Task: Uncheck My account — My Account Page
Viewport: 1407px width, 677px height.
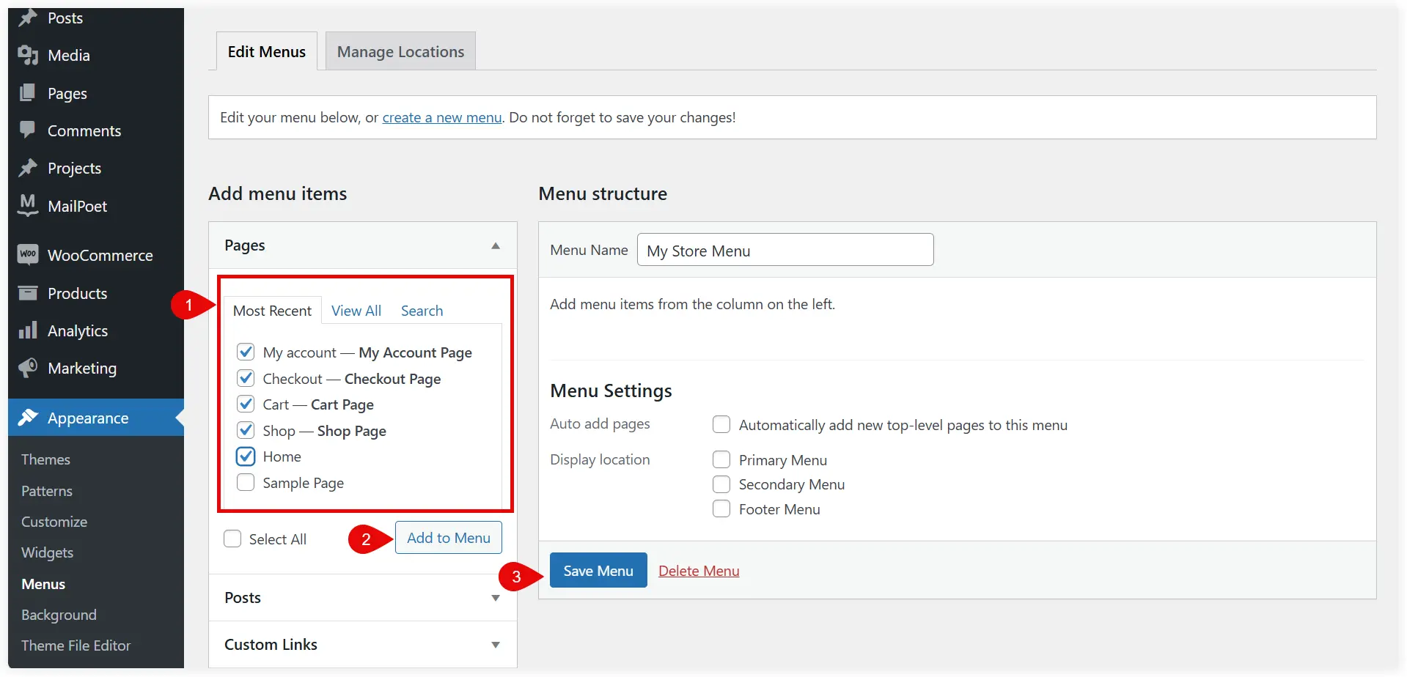Action: [x=246, y=352]
